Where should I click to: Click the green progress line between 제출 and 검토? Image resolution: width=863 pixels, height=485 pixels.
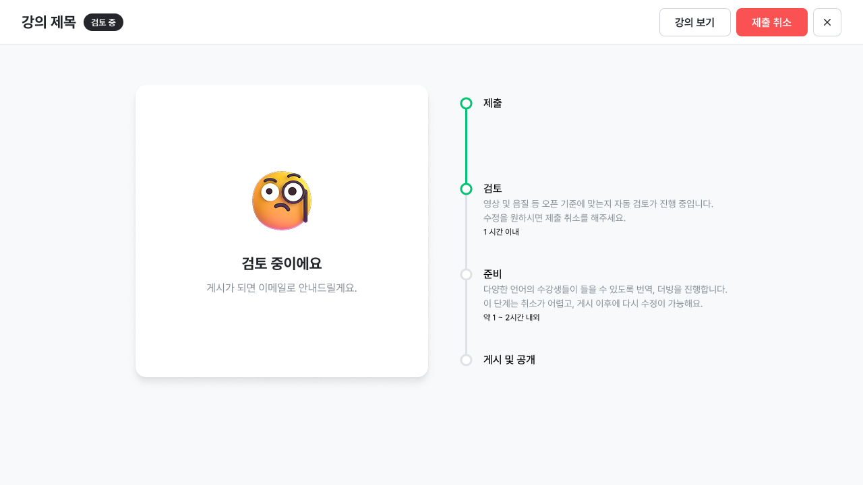466,146
